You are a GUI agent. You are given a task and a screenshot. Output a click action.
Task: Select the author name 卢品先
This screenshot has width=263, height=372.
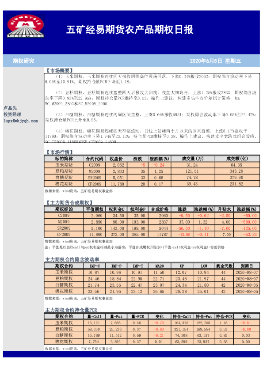point(10,108)
